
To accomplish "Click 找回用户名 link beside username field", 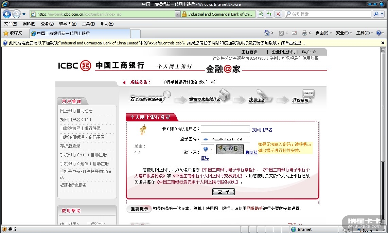I will [x=262, y=130].
